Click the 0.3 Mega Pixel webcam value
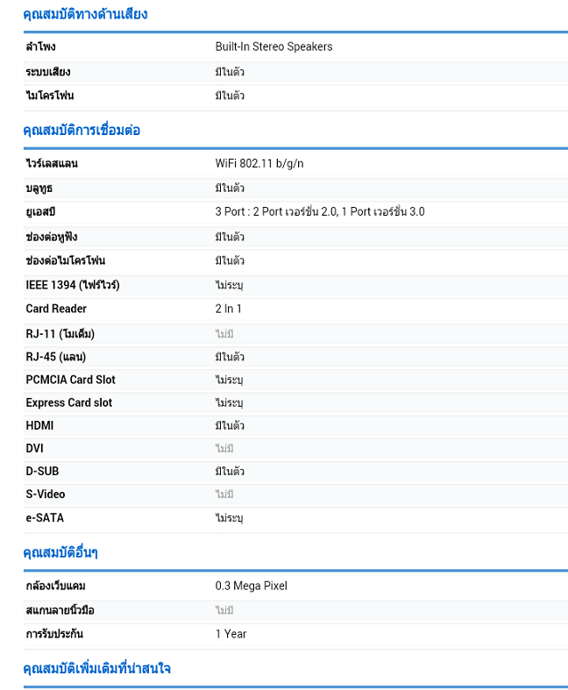The width and height of the screenshot is (568, 690). [251, 586]
